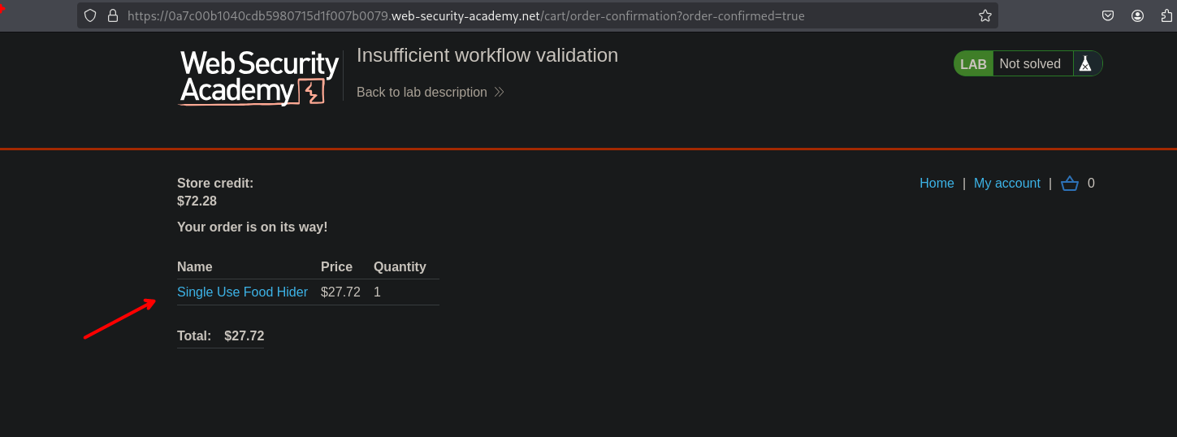The width and height of the screenshot is (1177, 437).
Task: Open the My account link
Action: pos(1006,184)
